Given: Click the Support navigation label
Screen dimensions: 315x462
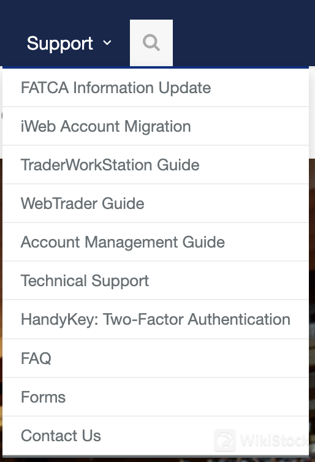Looking at the screenshot, I should 60,44.
